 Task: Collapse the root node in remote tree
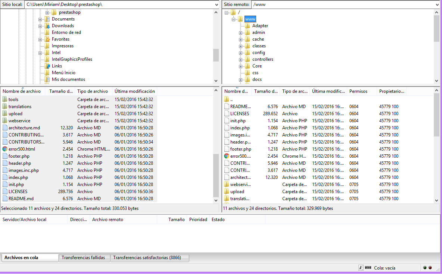point(226,13)
